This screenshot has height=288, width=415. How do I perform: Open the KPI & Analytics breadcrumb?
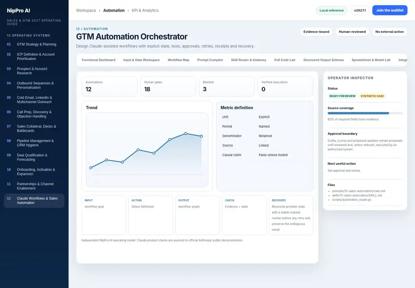click(145, 10)
